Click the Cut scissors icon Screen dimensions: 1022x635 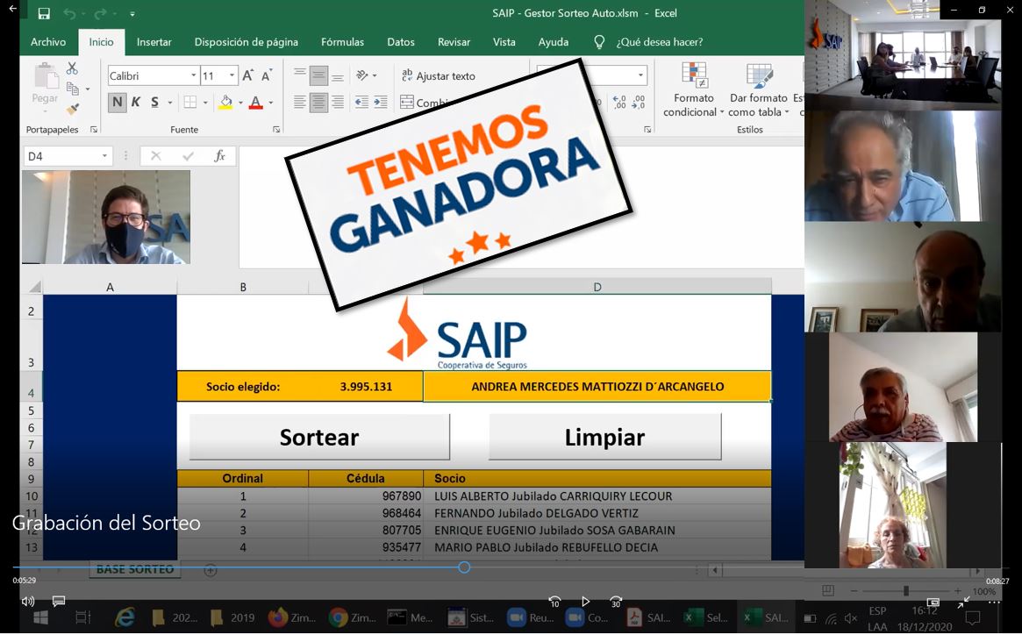pyautogui.click(x=73, y=69)
